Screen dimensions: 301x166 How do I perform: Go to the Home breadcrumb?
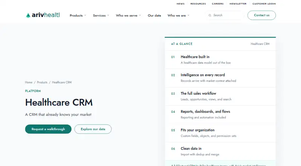point(29,82)
